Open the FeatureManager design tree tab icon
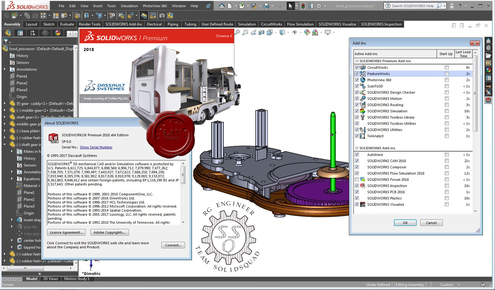Screen dimensions: 495x290 coord(8,33)
